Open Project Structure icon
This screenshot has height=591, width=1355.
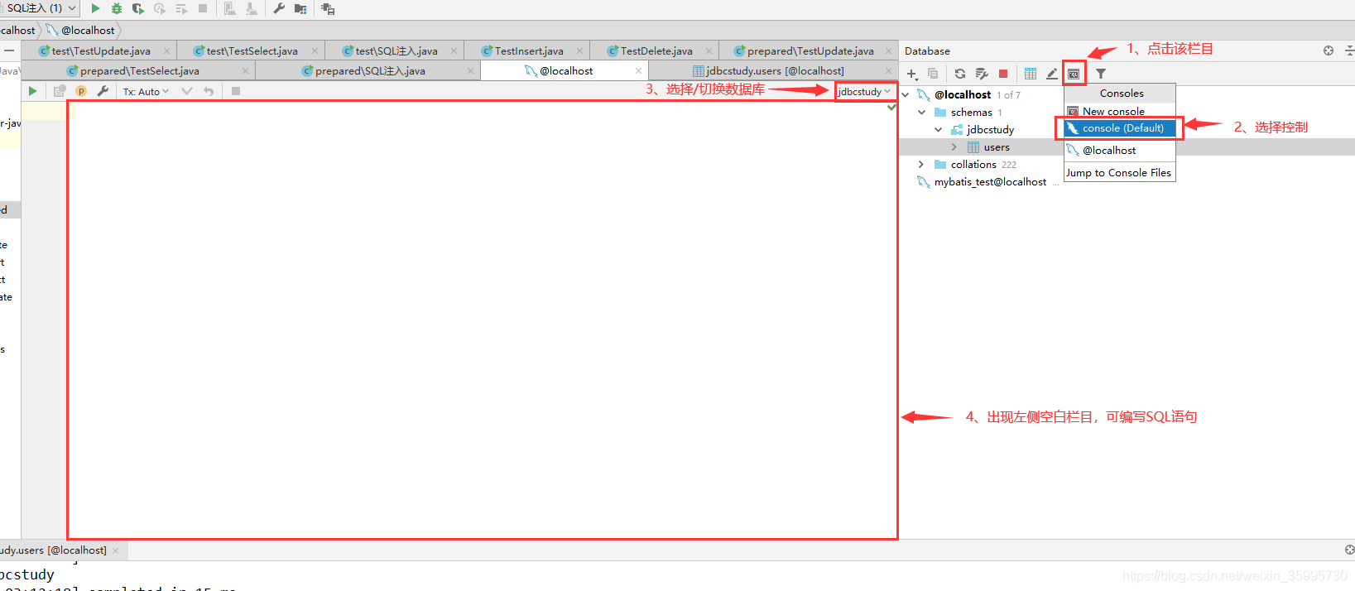click(300, 8)
